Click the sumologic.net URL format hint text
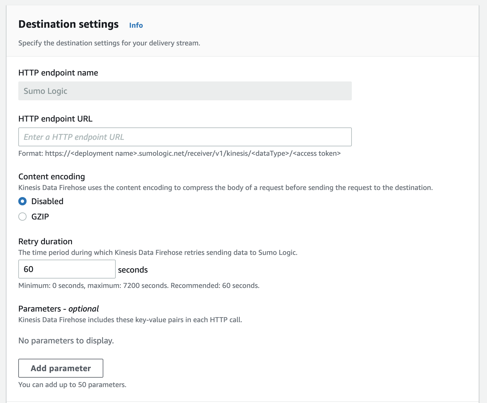The height and width of the screenshot is (403, 487). [179, 153]
